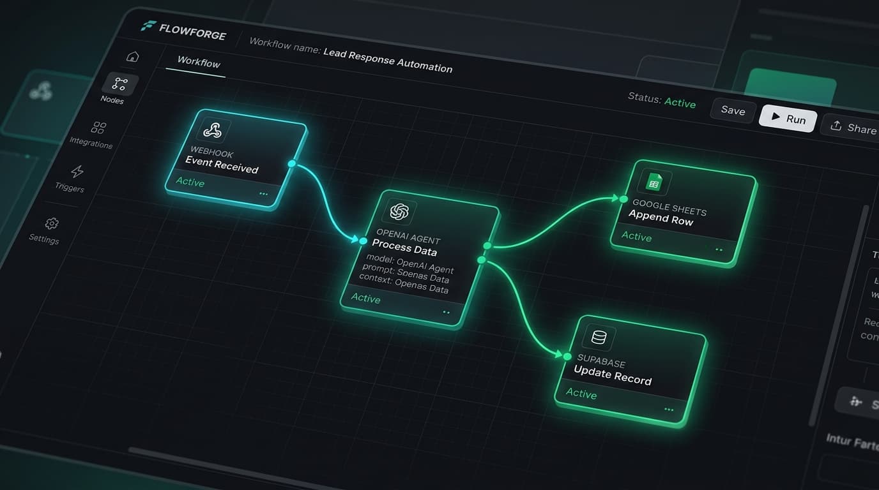Click the vertical scrollbar of the right panel
The width and height of the screenshot is (879, 490).
pyautogui.click(x=840, y=316)
